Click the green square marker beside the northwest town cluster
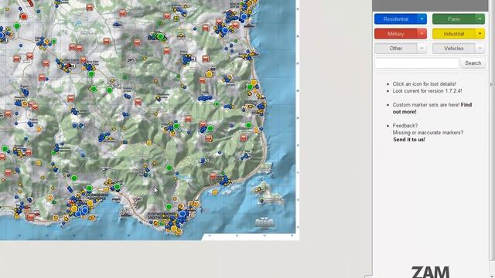495x278 pixels. (x=54, y=41)
